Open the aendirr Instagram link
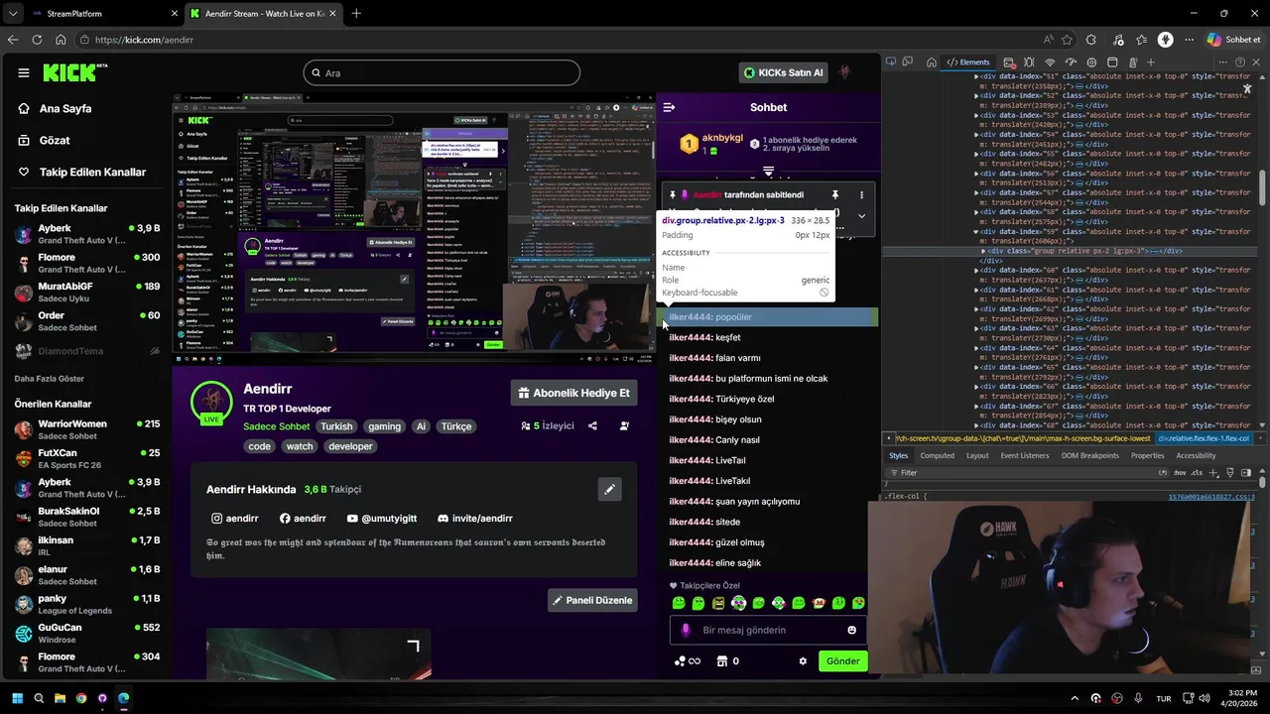The image size is (1270, 714). [234, 519]
